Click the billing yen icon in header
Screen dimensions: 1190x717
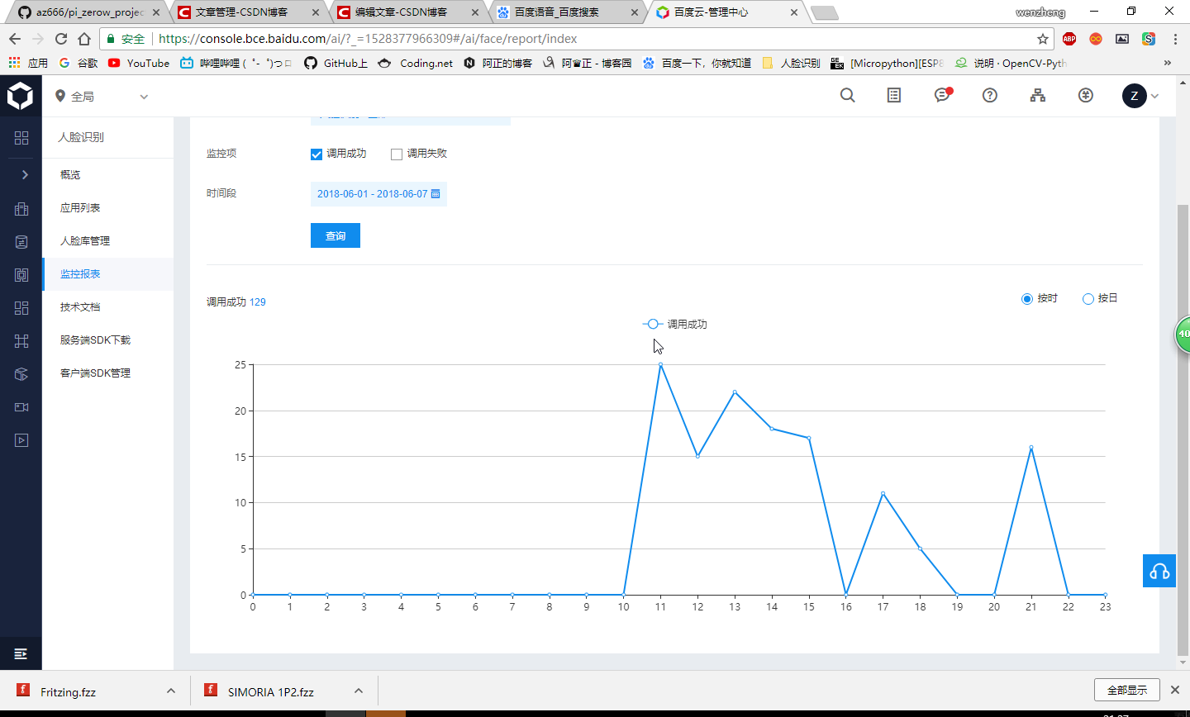coord(1086,96)
